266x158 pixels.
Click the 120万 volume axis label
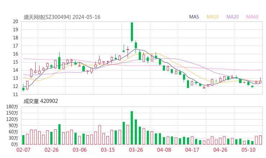pyautogui.click(x=12, y=119)
